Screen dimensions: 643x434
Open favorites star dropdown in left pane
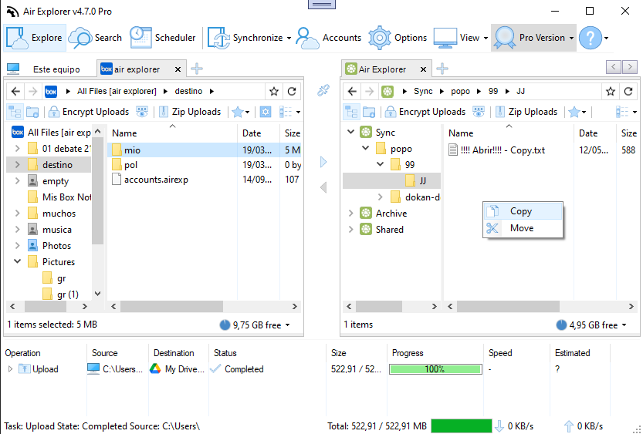pos(241,111)
